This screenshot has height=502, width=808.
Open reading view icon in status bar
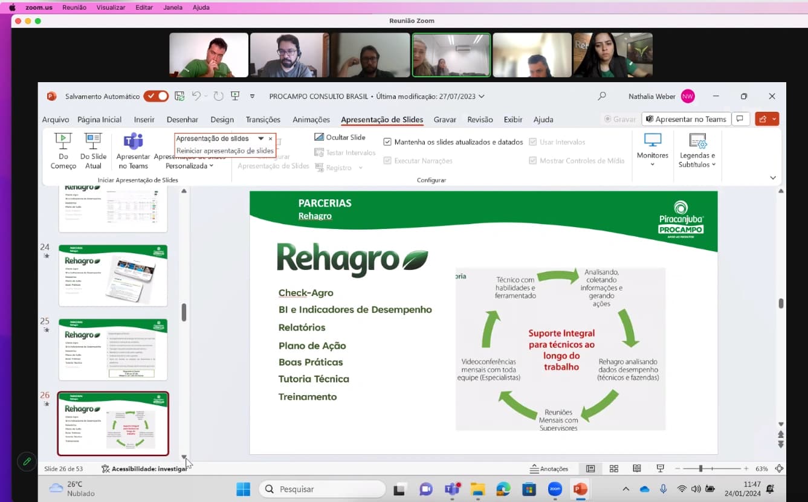637,469
